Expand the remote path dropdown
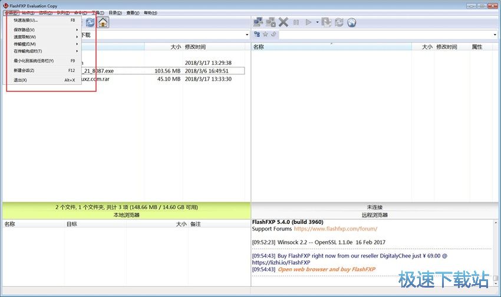Screen dimensions: 501x297 click(x=495, y=35)
